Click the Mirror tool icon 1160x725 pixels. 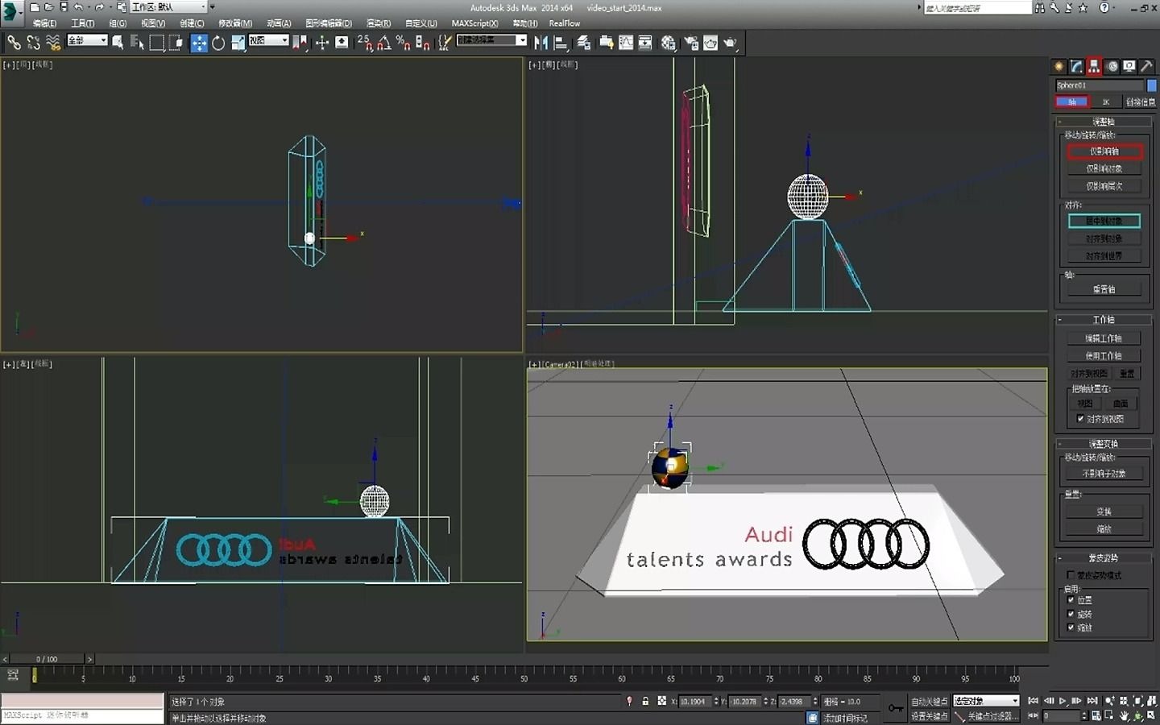541,43
